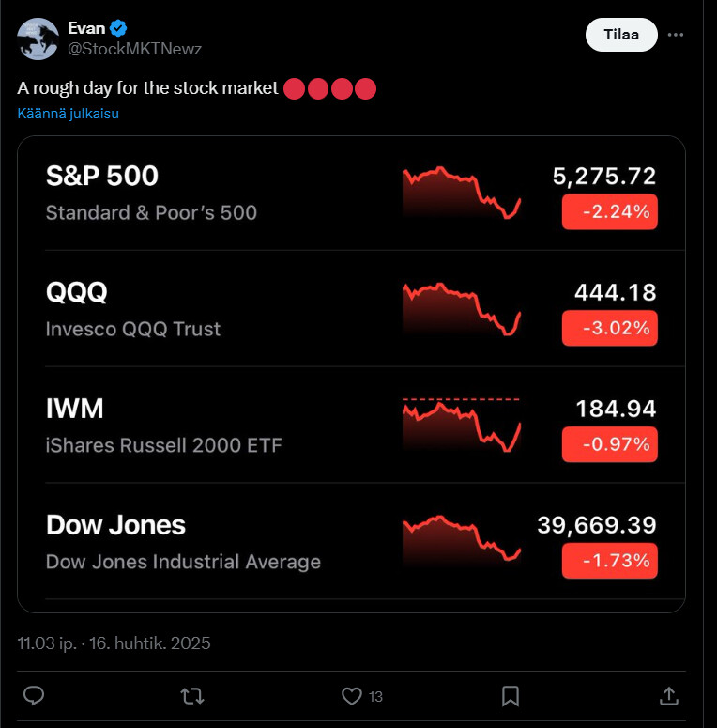
Task: Click the Käännä julkaisu translate link
Action: coord(68,114)
